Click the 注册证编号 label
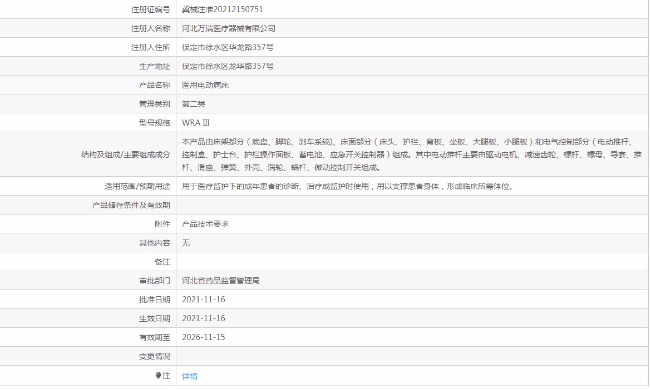 pyautogui.click(x=151, y=9)
